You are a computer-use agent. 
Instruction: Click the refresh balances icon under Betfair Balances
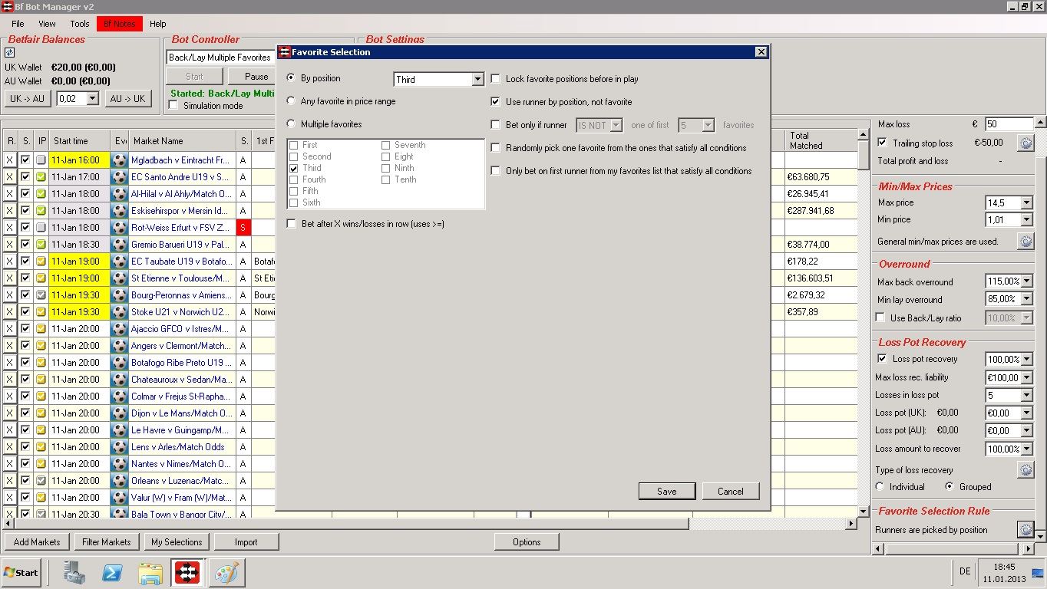pos(10,53)
